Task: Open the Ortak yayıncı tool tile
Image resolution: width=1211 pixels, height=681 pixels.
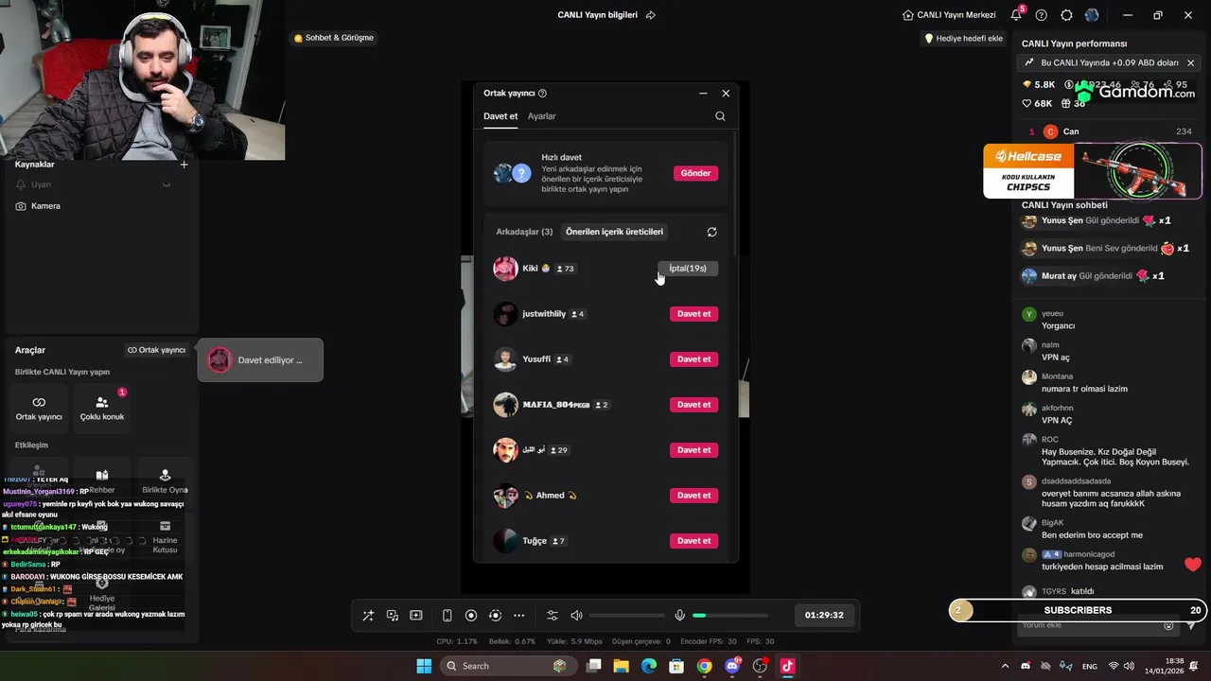Action: click(39, 409)
